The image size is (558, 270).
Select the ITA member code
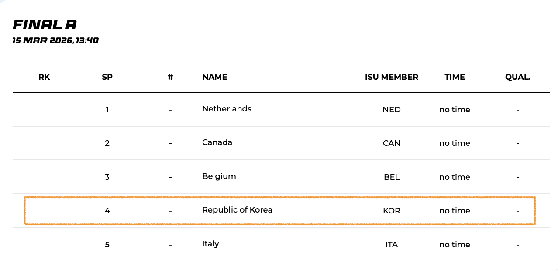coord(391,245)
